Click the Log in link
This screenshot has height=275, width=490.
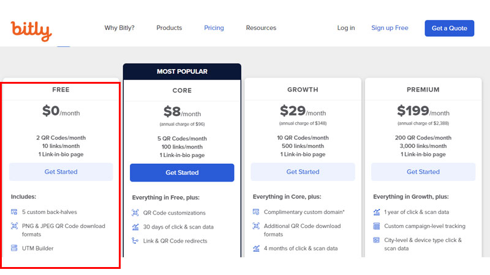tap(346, 28)
